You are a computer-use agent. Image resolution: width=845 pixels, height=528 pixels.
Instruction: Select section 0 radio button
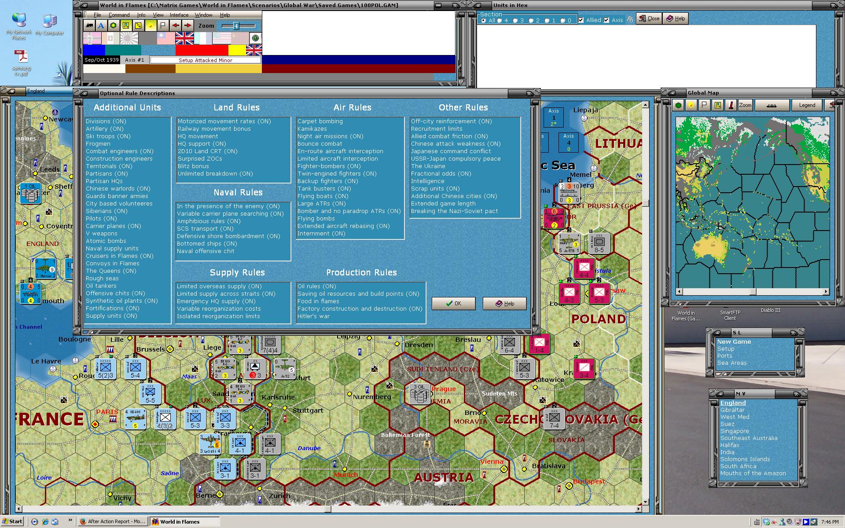click(x=562, y=20)
